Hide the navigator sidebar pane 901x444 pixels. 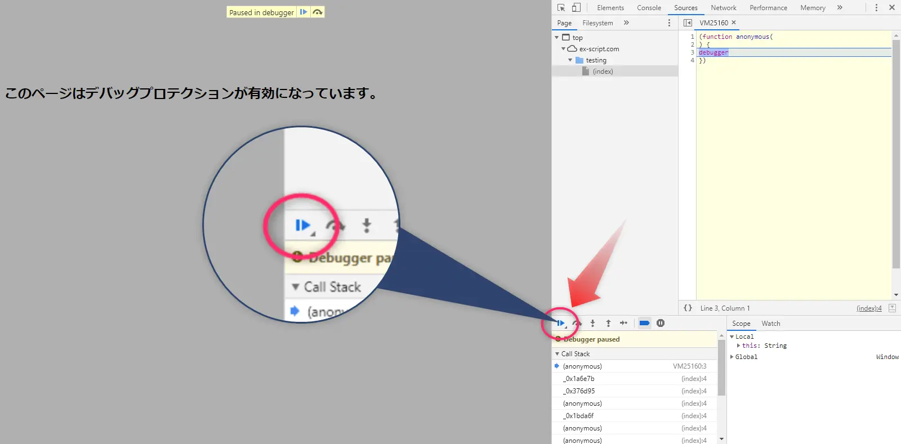(x=688, y=23)
